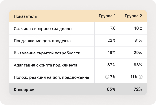Image resolution: width=156 pixels, height=105 pixels.
Task: Select the 16% cell value
Action: coord(111,52)
